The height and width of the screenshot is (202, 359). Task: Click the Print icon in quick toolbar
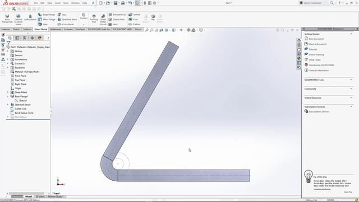(x=123, y=3)
